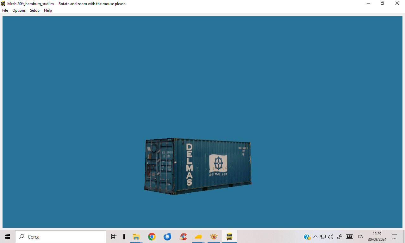
Task: Switch ITA keyboard language indicator
Action: 360,237
